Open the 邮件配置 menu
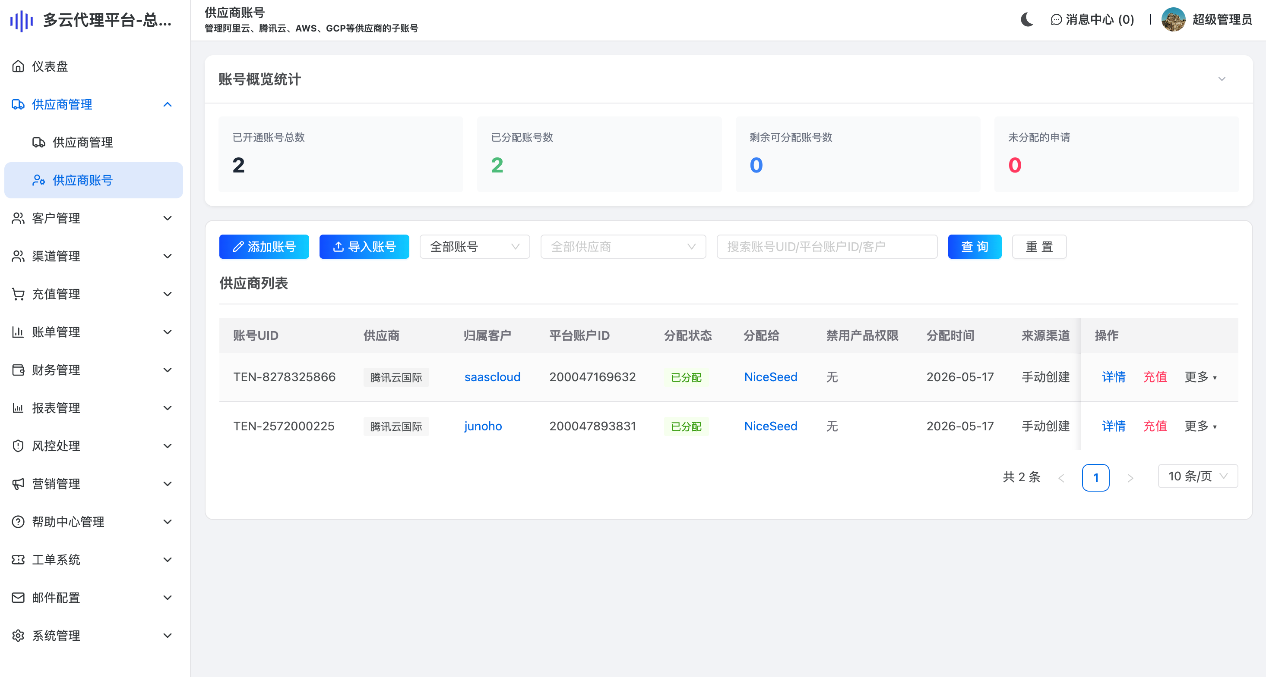 point(93,598)
